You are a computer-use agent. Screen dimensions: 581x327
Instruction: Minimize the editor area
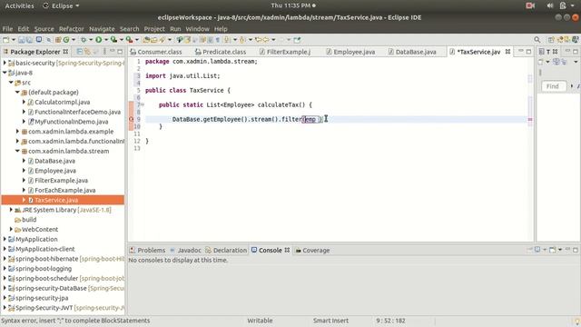point(520,51)
